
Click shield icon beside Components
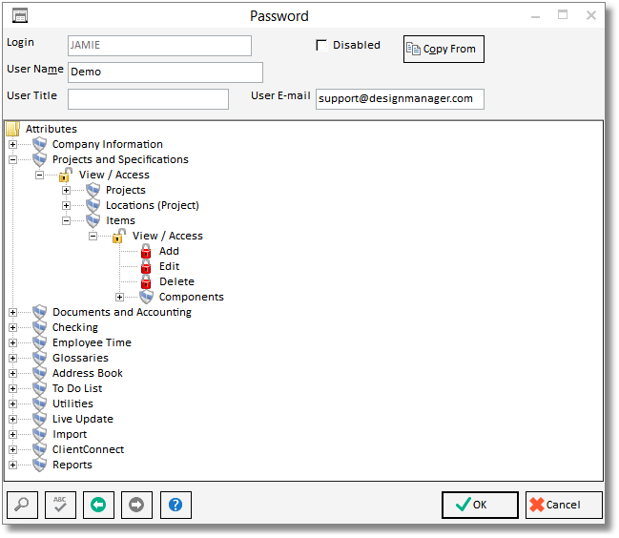click(x=146, y=297)
